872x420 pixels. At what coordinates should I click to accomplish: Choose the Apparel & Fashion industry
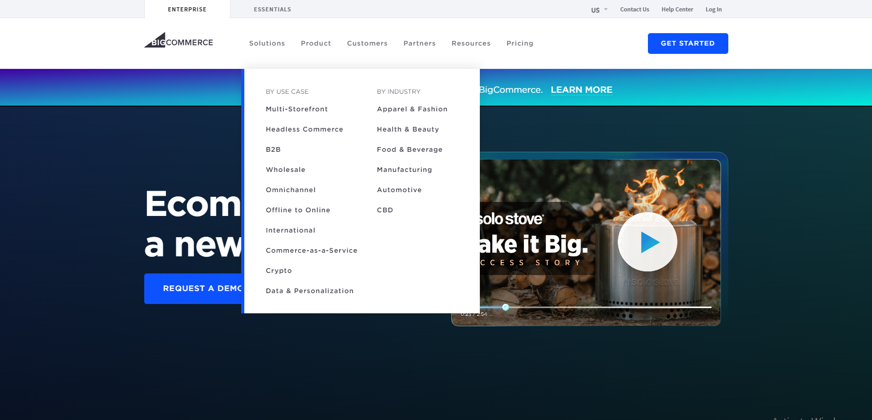[412, 109]
